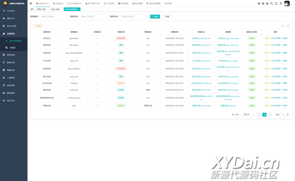Open the 合同协议.bpmn20.xml link
This screenshot has width=295, height=181.
pyautogui.click(x=201, y=38)
